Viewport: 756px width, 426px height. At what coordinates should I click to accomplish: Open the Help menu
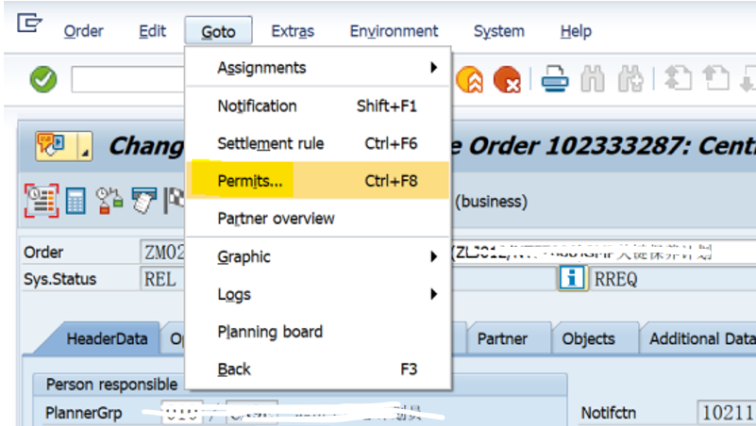pos(576,31)
